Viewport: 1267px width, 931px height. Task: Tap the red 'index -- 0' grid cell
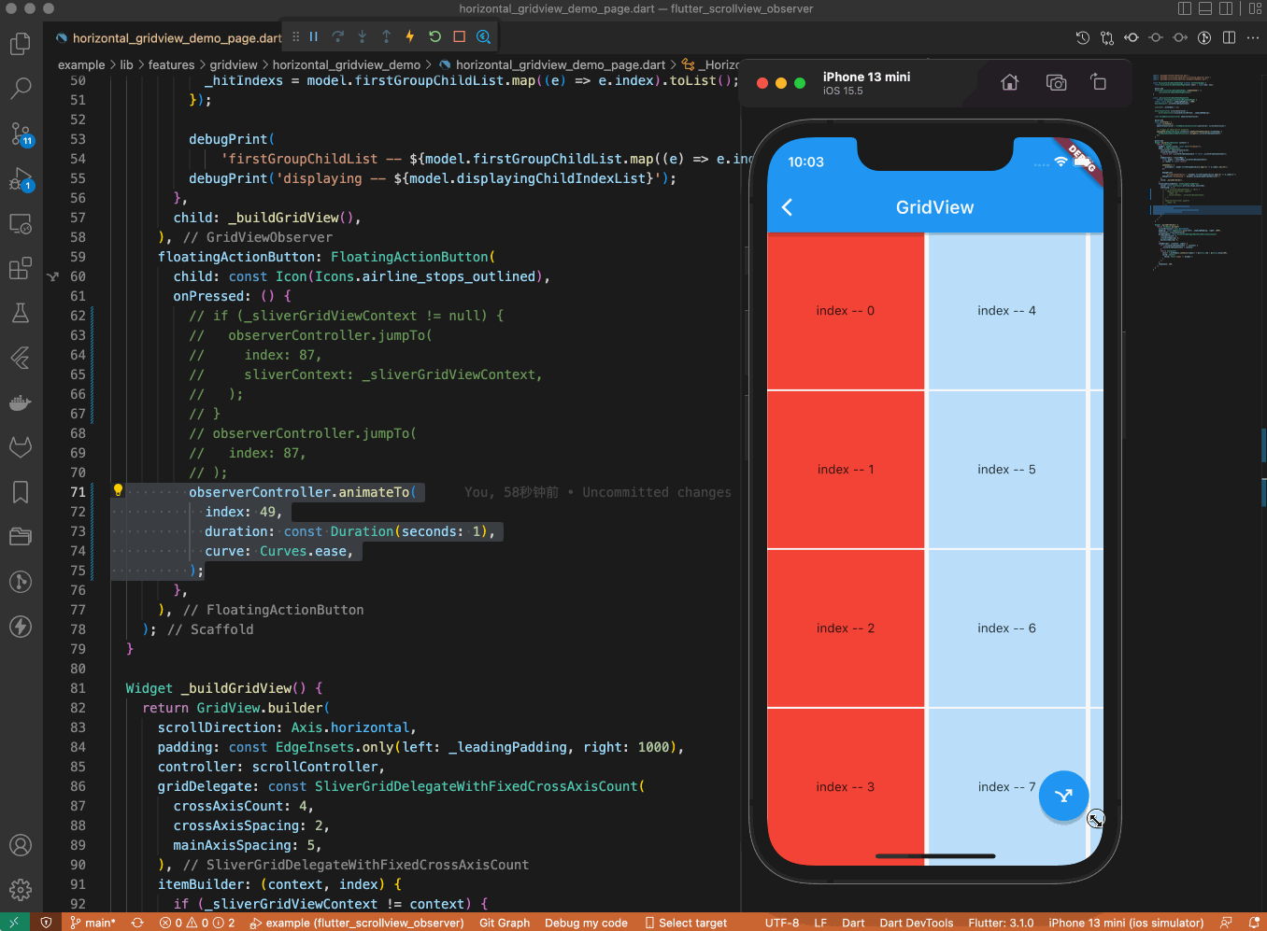(846, 311)
